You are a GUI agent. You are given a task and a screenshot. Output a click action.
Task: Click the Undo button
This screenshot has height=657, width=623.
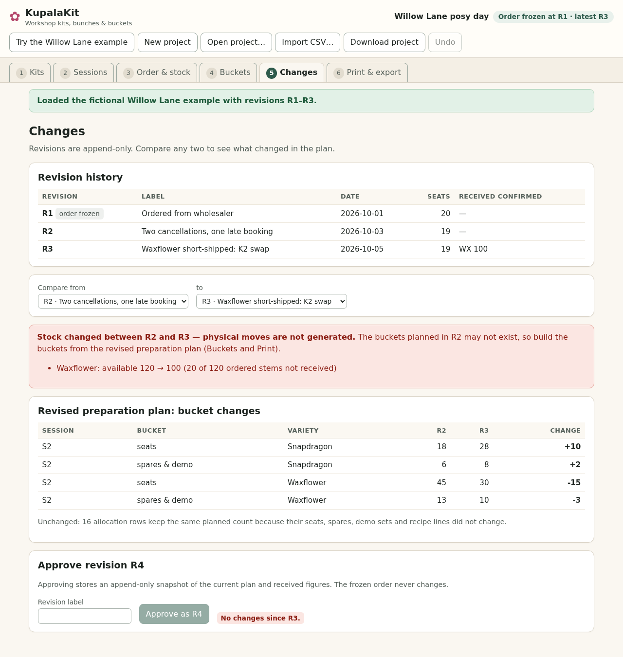445,42
